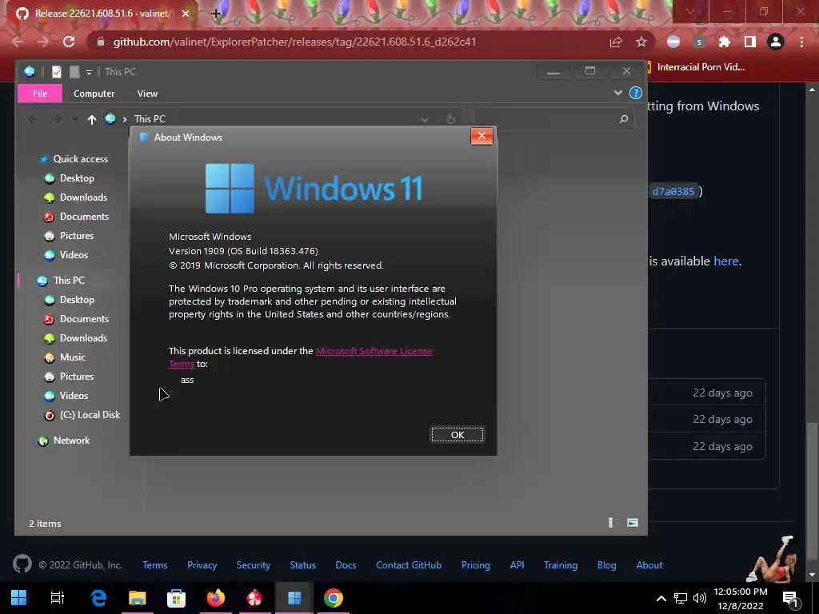Click Chrome back navigation arrow
Viewport: 819px width, 614px height.
(x=18, y=42)
